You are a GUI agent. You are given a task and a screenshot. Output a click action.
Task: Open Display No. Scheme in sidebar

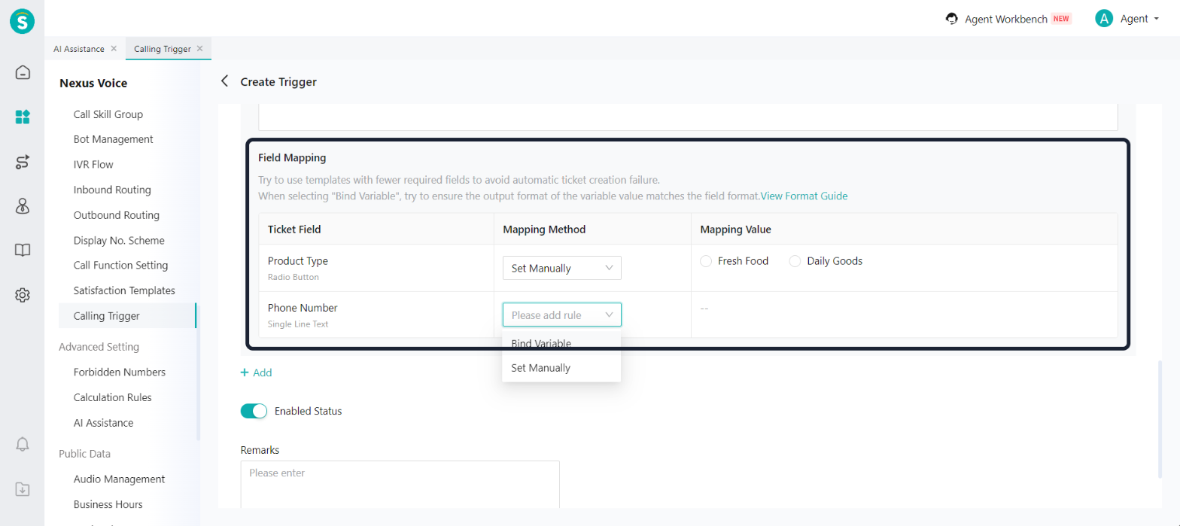119,241
